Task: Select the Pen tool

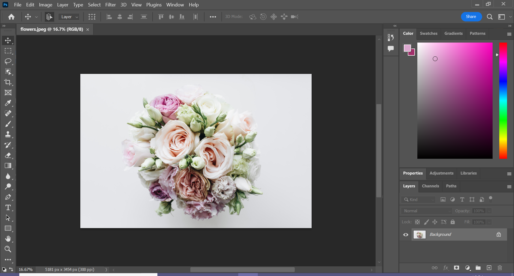Action: pos(8,197)
